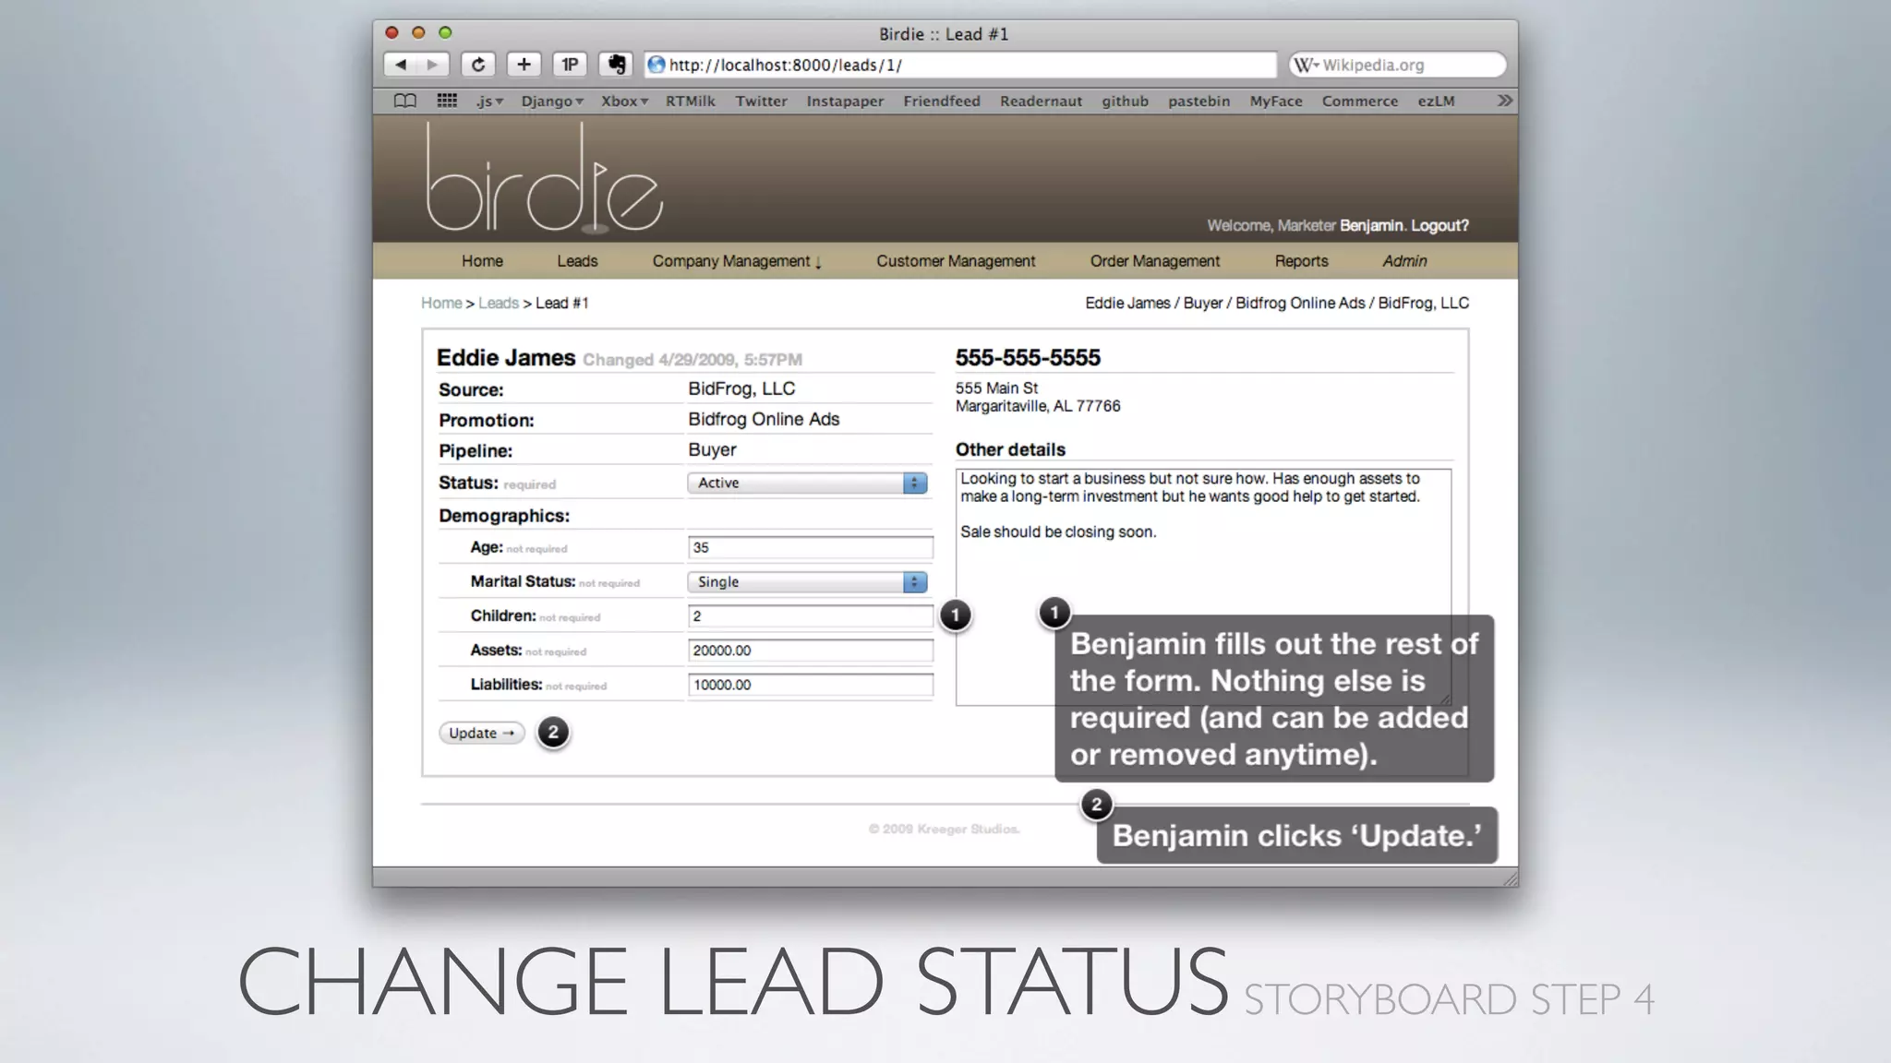
Task: Open the Top Sites grid icon
Action: (447, 101)
